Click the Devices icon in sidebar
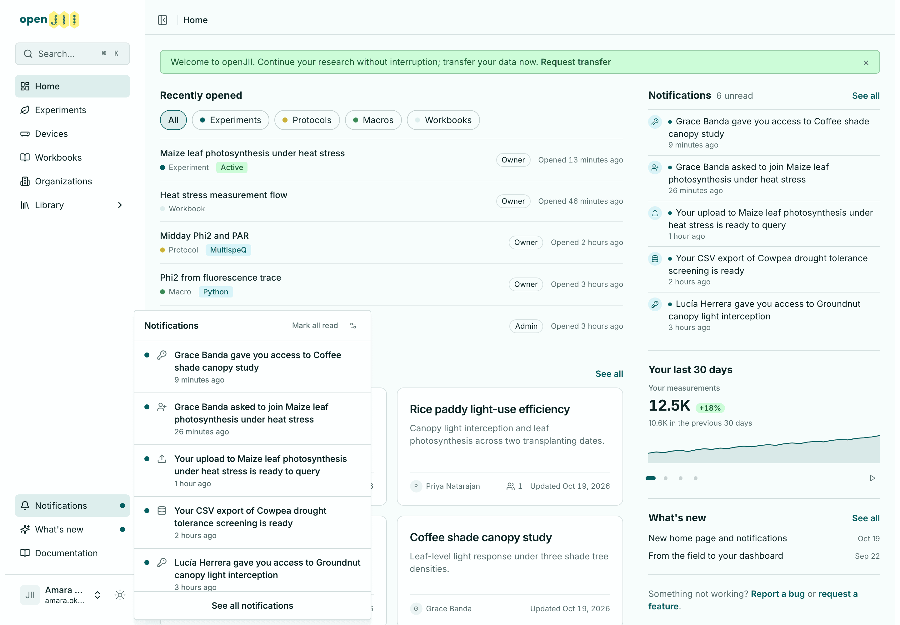 coord(25,134)
